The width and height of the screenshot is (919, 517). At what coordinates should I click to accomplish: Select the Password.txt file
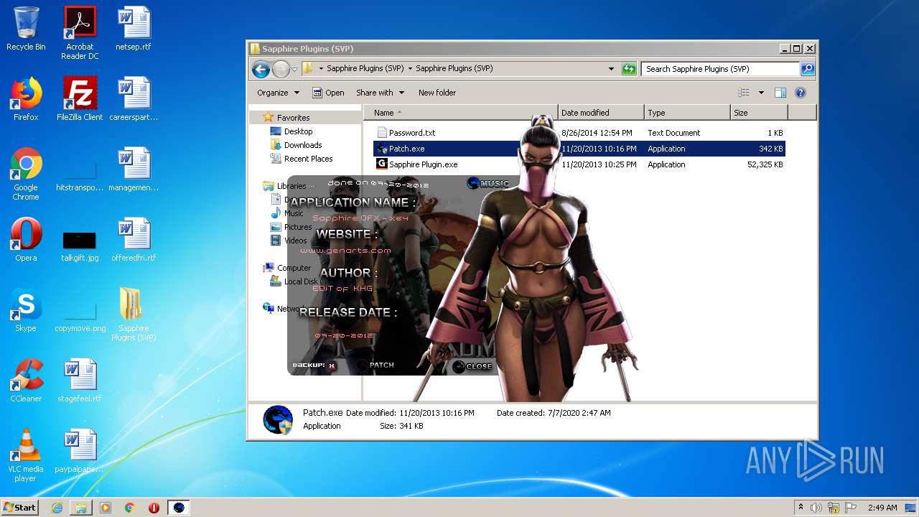click(x=406, y=133)
